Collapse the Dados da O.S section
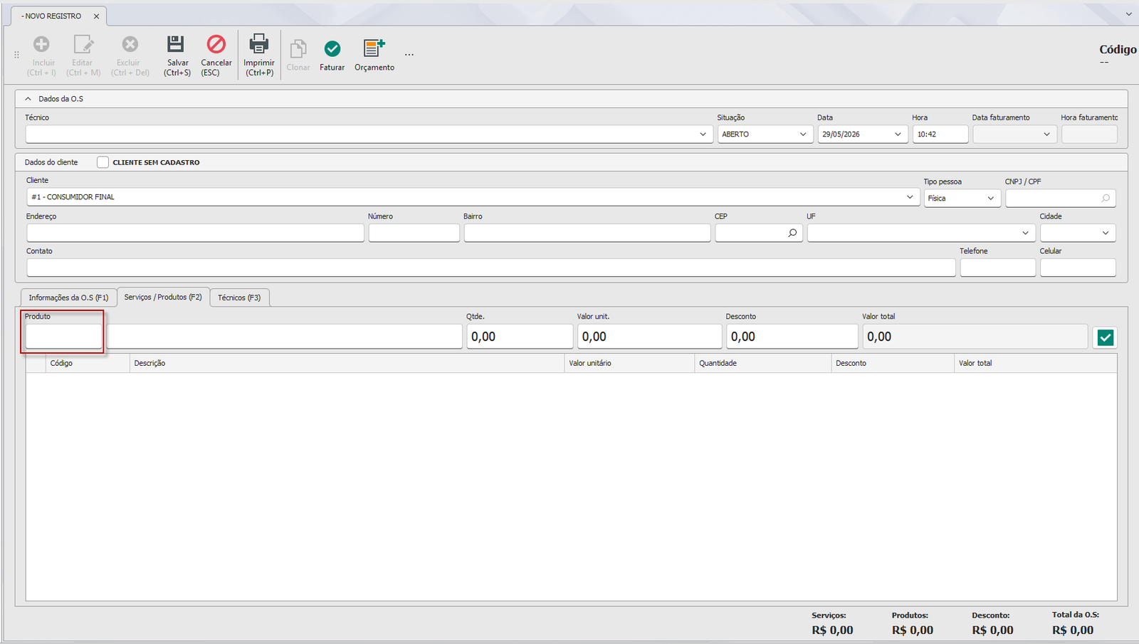The image size is (1139, 644). pyautogui.click(x=28, y=99)
